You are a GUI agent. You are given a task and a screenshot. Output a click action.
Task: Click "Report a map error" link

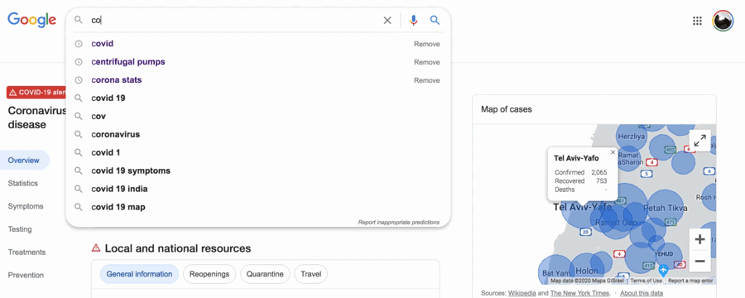(691, 281)
